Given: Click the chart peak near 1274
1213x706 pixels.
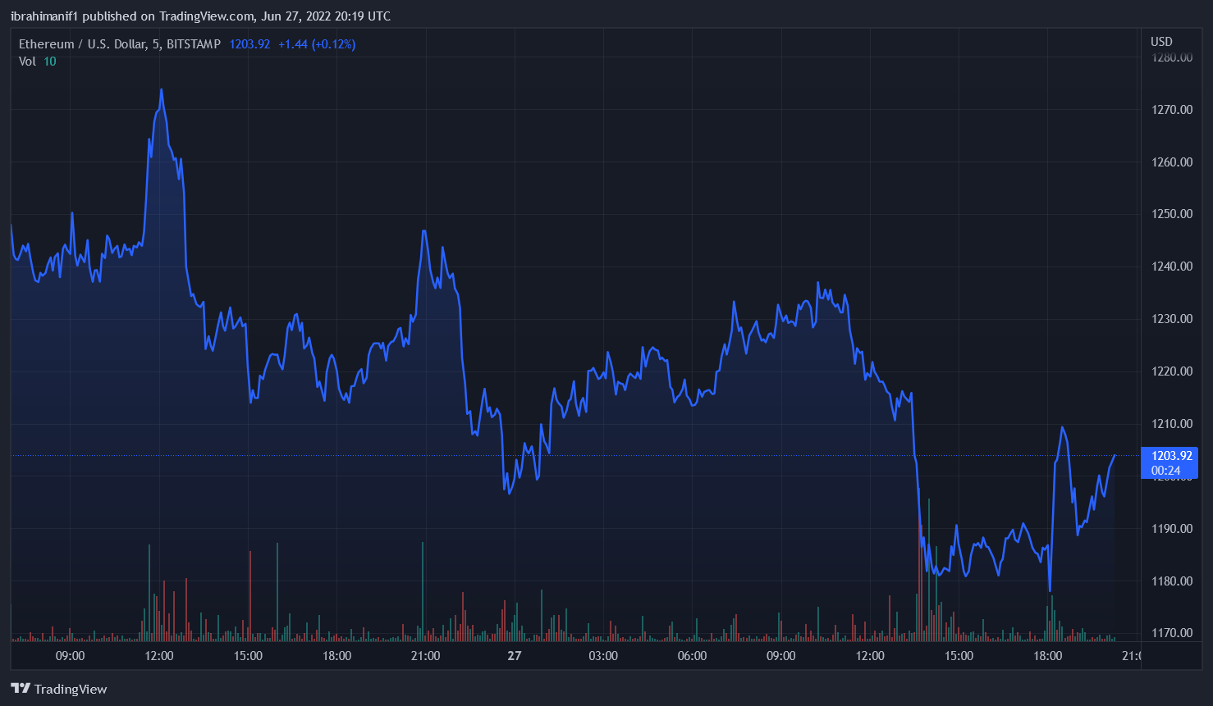Looking at the screenshot, I should [161, 89].
